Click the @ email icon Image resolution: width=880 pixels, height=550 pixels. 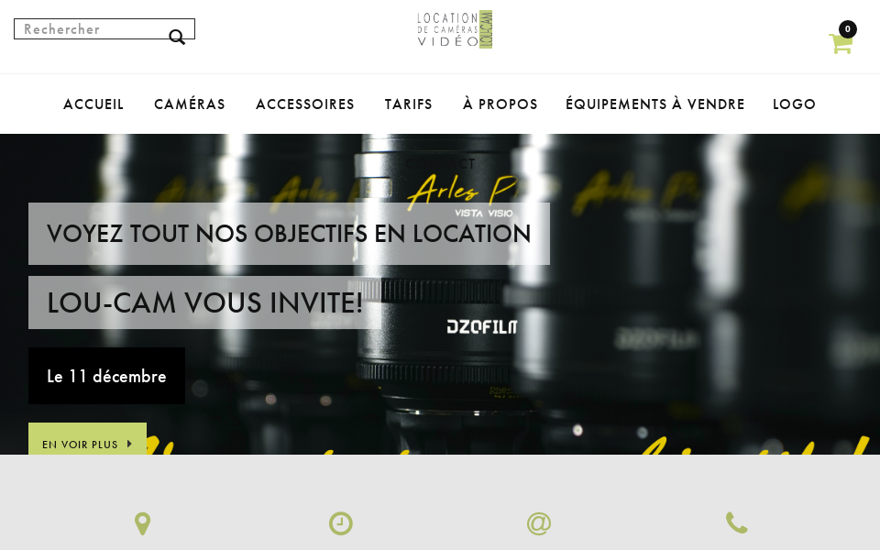pyautogui.click(x=539, y=523)
